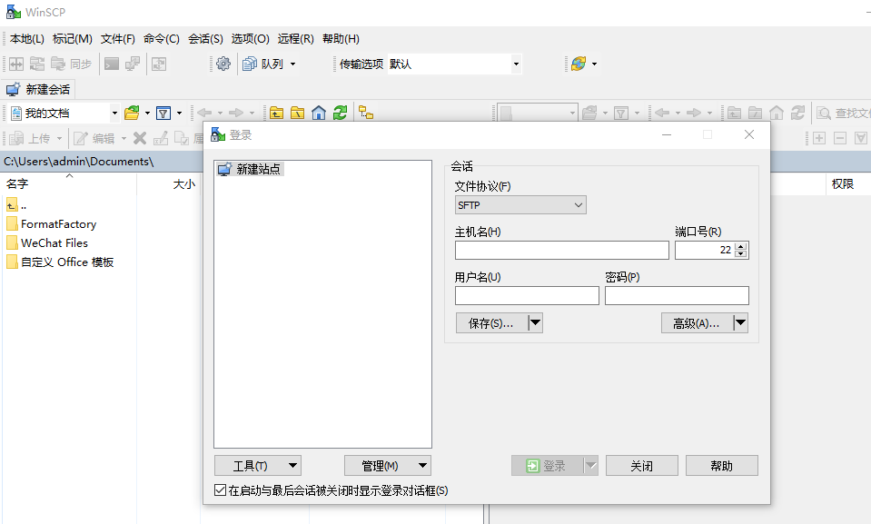Viewport: 871px width, 524px height.
Task: Go to local parent directory icon
Action: tap(277, 113)
